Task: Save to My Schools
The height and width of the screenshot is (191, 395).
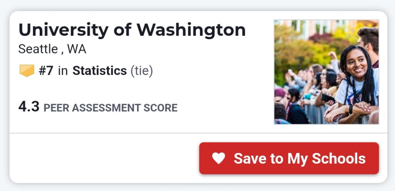Action: (x=289, y=158)
